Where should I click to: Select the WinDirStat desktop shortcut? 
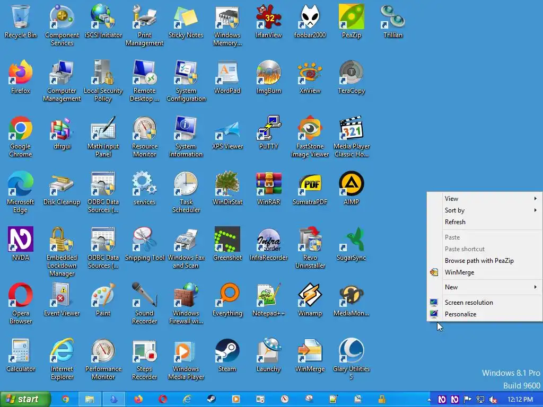click(227, 189)
